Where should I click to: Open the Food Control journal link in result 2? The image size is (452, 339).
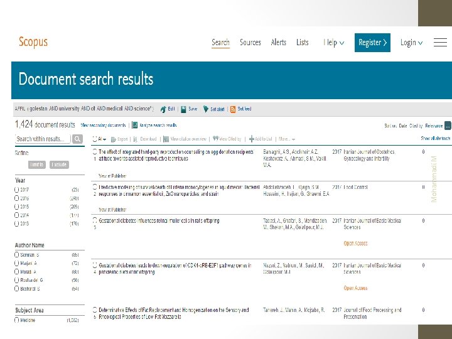point(355,187)
